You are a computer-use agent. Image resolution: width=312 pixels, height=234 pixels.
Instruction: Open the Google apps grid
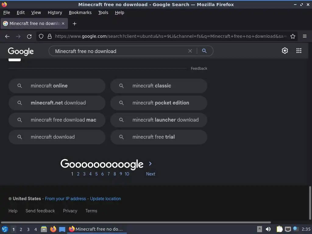click(299, 51)
